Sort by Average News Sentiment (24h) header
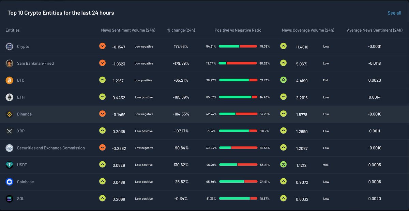 coord(375,30)
